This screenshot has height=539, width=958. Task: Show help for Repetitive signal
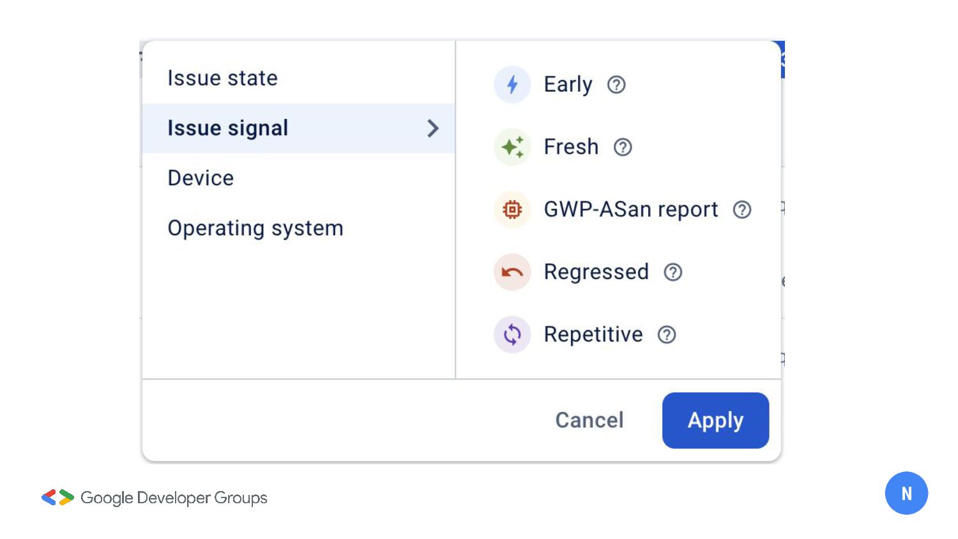667,335
